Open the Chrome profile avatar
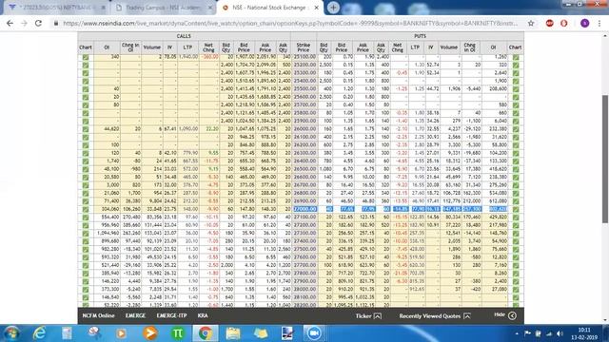 click(x=584, y=23)
